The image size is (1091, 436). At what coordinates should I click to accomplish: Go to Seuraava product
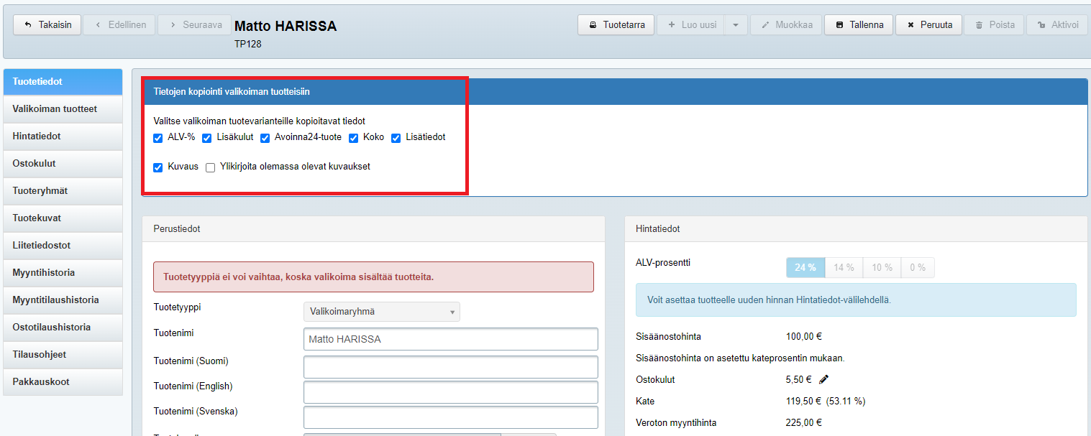pyautogui.click(x=194, y=24)
